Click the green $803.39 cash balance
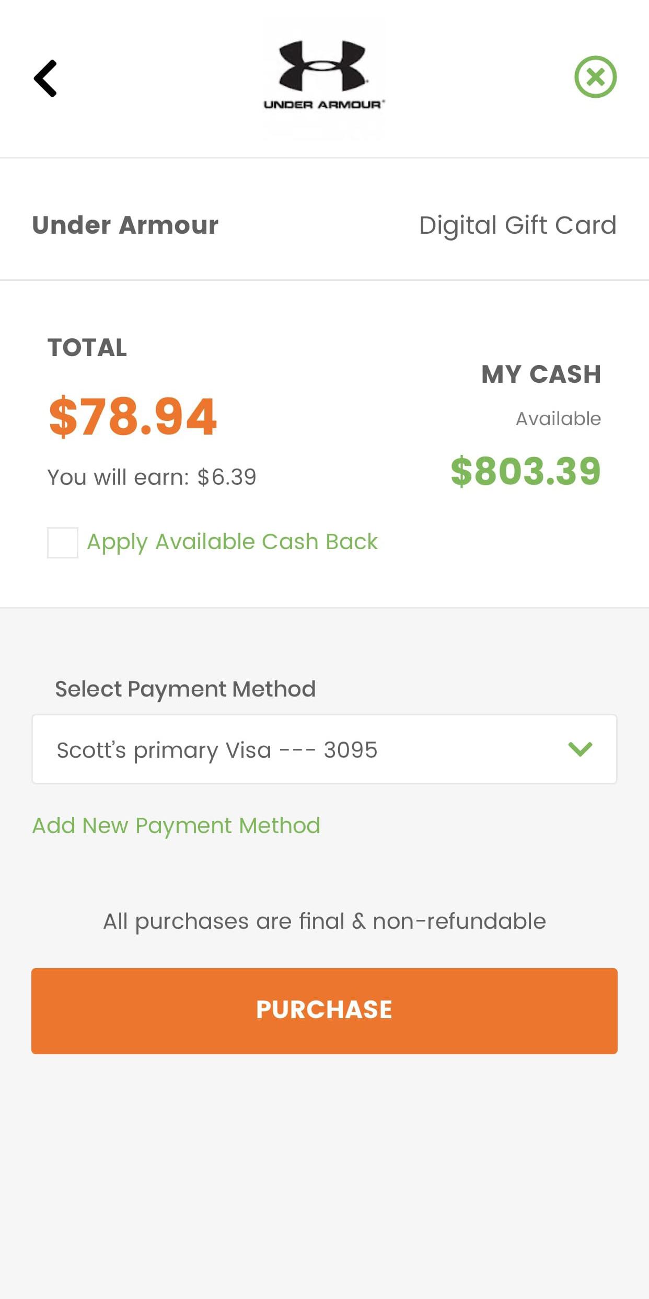This screenshot has width=649, height=1299. coord(526,471)
